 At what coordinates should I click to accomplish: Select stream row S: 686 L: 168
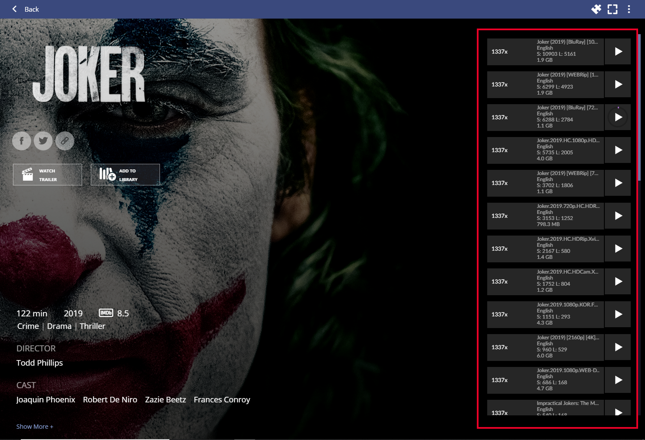click(546, 380)
